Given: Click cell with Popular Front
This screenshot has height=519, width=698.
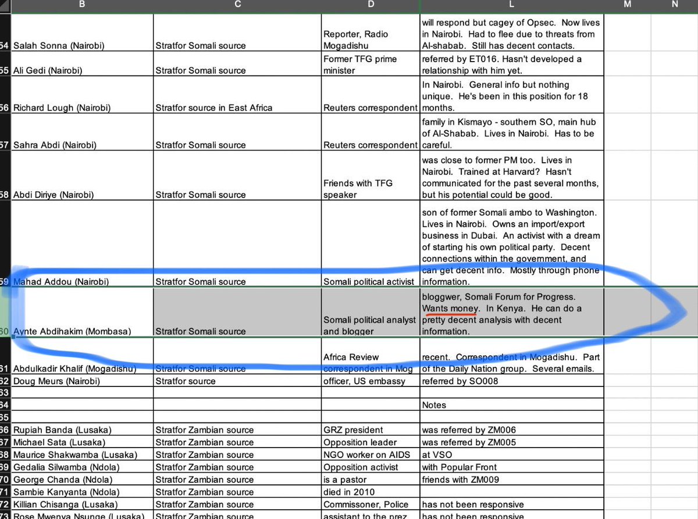Looking at the screenshot, I should (x=511, y=467).
